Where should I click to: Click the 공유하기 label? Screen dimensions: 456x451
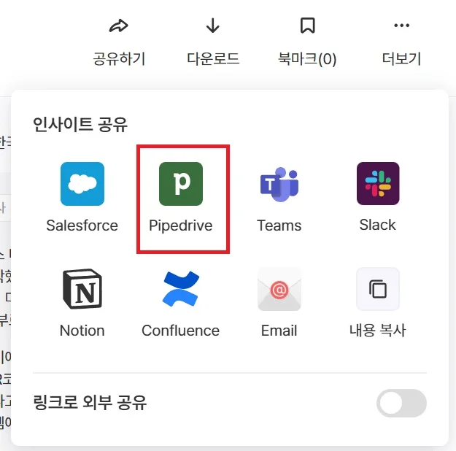click(119, 59)
